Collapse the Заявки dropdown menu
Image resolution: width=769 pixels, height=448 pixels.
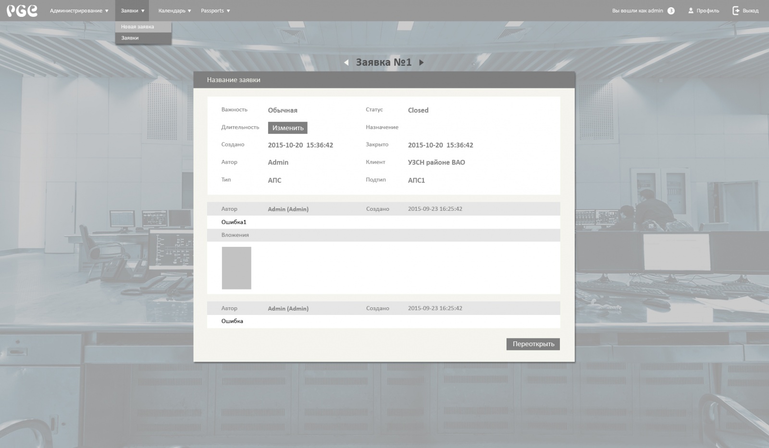(132, 11)
